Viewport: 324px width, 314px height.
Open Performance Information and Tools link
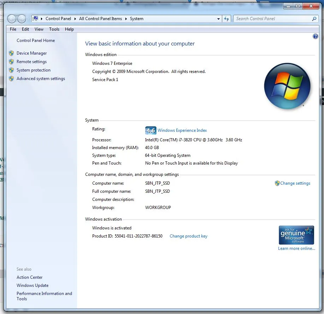pos(44,296)
